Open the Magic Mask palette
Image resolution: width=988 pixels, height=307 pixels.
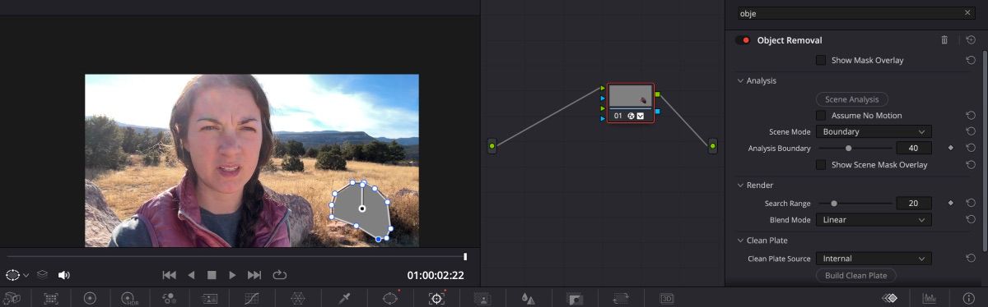pyautogui.click(x=482, y=299)
